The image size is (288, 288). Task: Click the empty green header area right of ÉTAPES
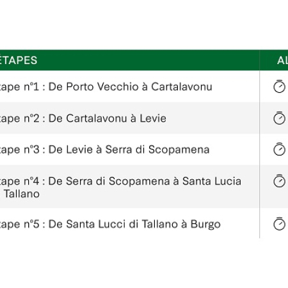click(x=148, y=60)
